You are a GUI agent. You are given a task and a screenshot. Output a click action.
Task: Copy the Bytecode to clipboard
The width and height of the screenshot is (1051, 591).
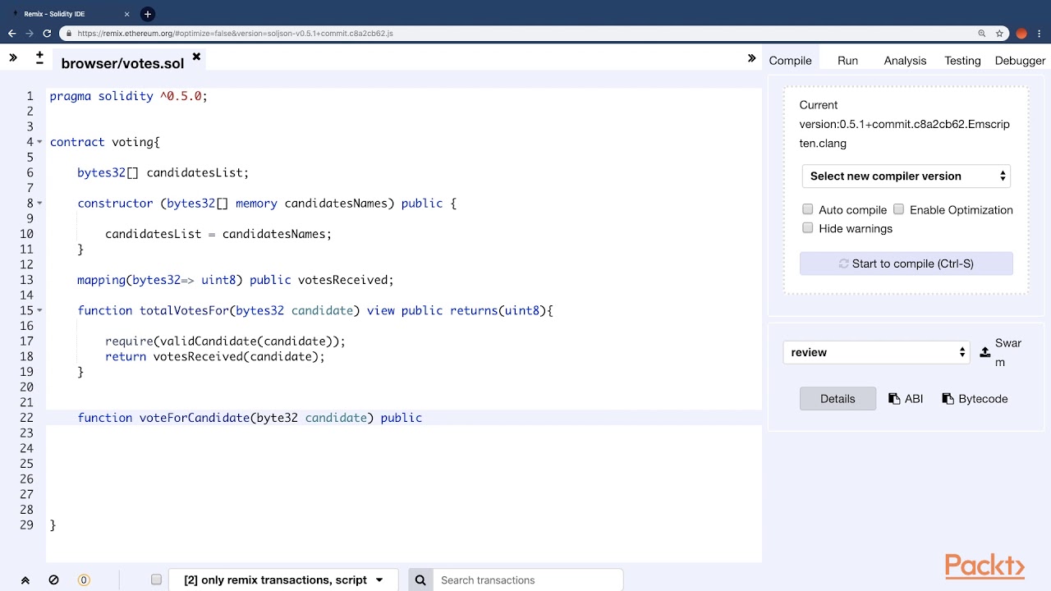948,399
